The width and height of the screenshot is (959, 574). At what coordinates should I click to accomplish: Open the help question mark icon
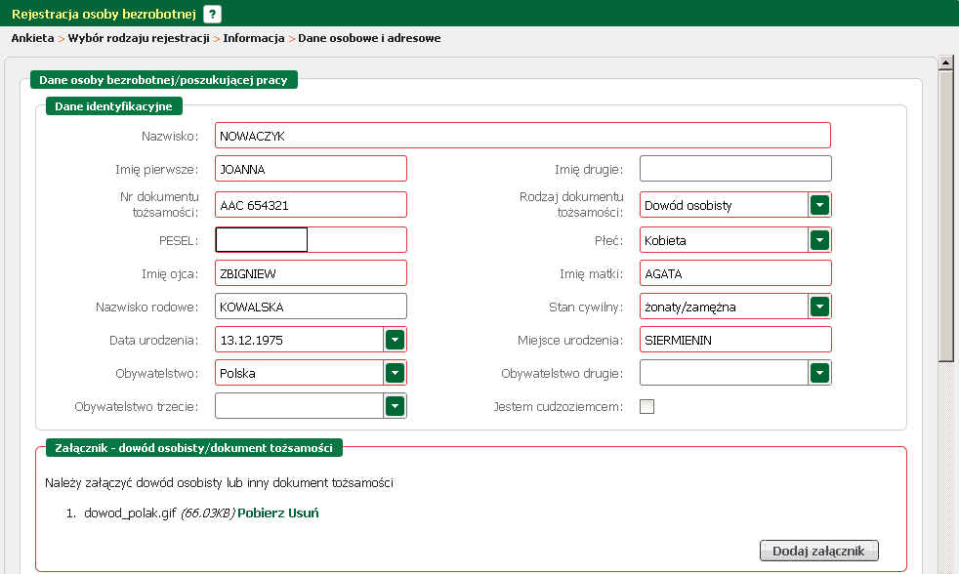212,14
